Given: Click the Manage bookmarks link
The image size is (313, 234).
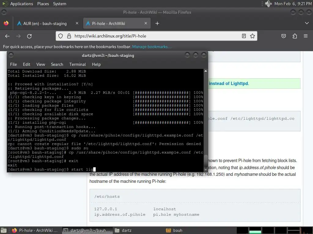Looking at the screenshot, I should 152,47.
